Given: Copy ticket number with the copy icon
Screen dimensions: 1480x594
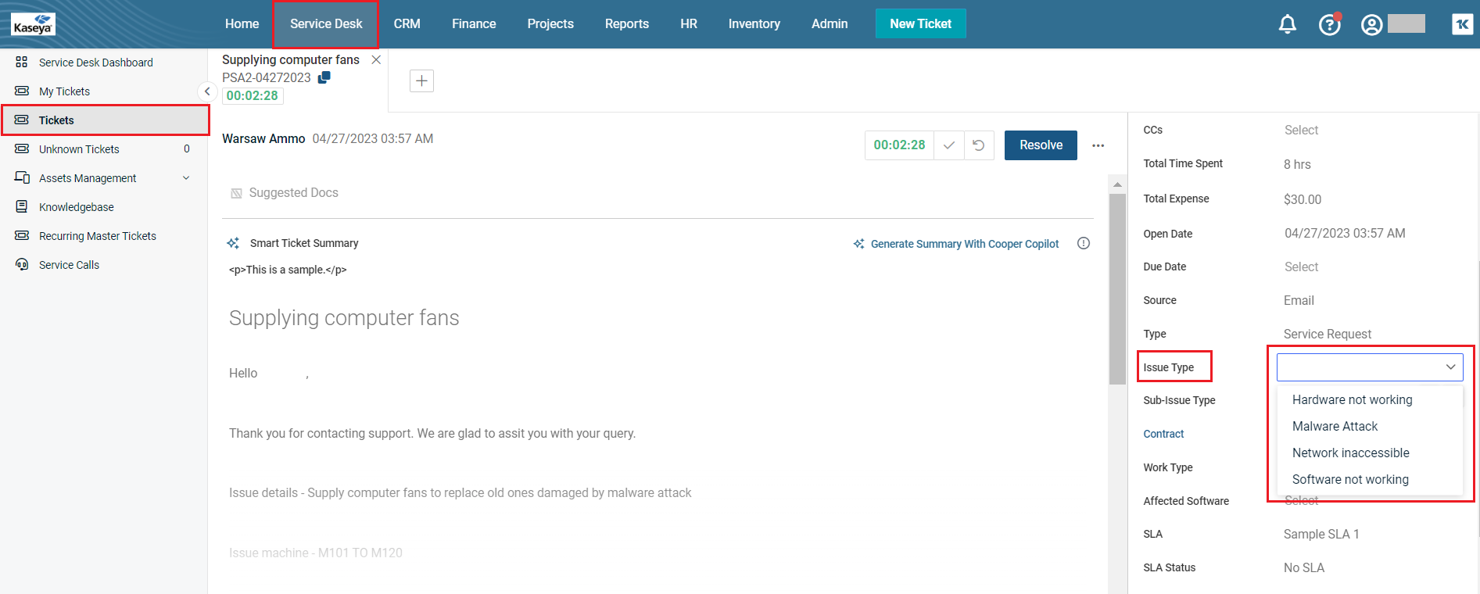Looking at the screenshot, I should [x=324, y=77].
